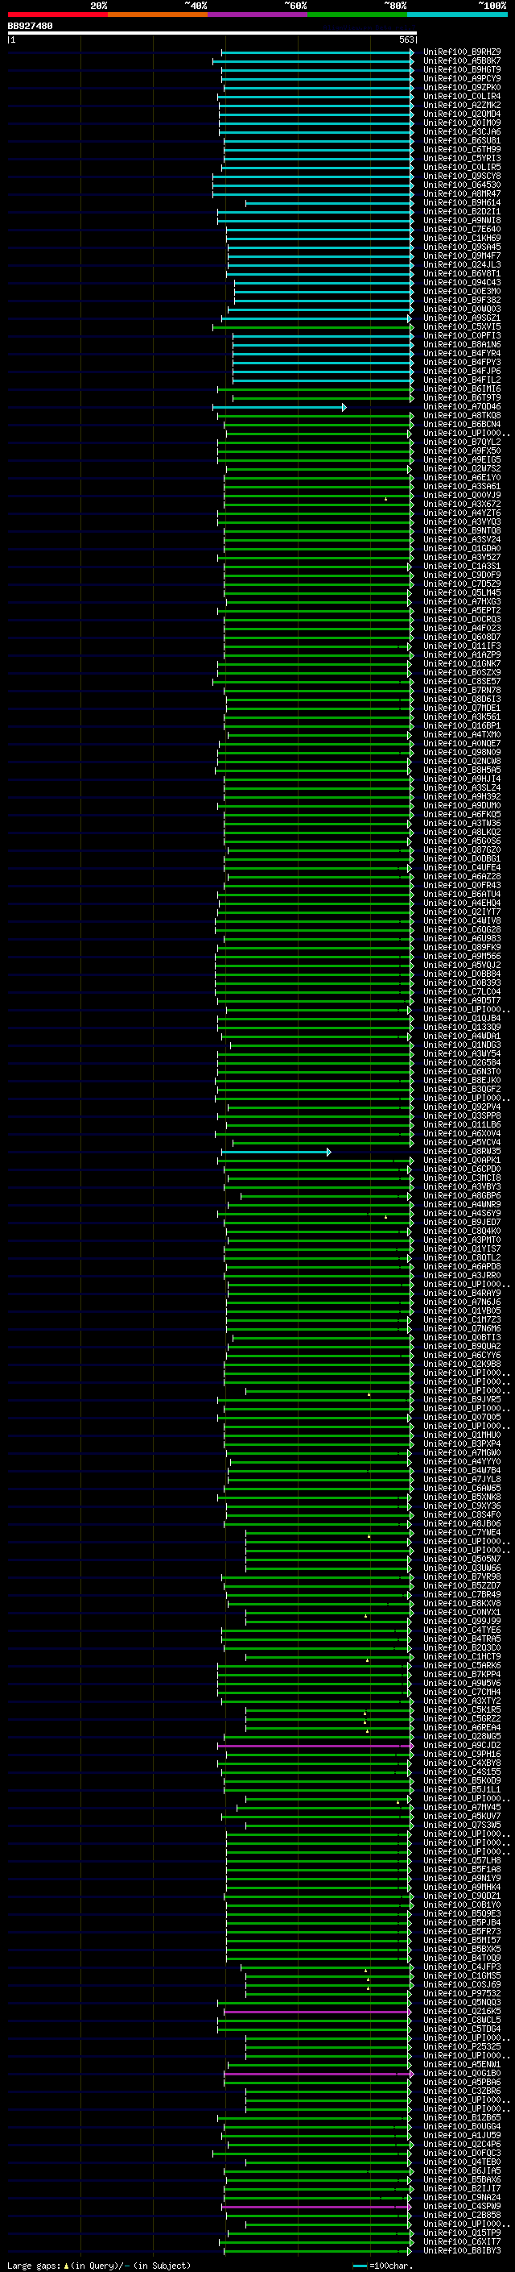Select the UniRef100_Q24JL3 label
This screenshot has width=515, height=2272.
pos(462,264)
